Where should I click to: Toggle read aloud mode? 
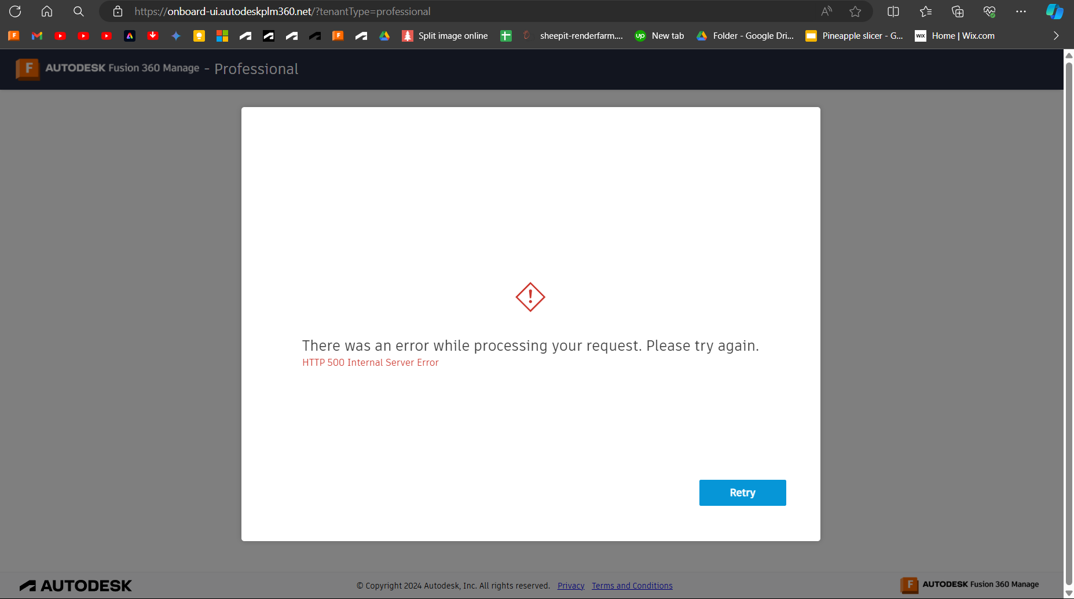[x=826, y=11]
